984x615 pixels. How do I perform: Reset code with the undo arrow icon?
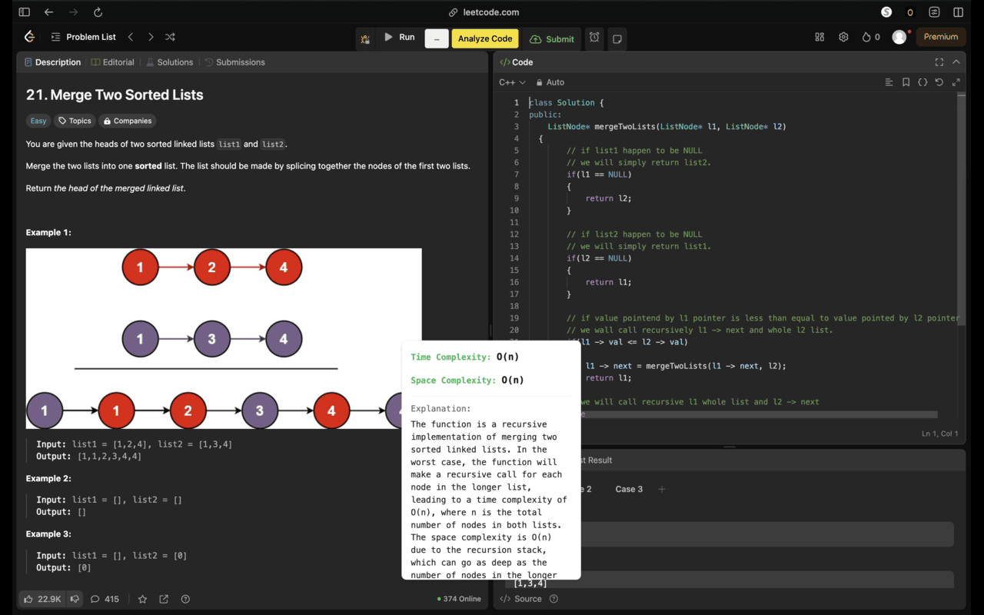tap(939, 81)
